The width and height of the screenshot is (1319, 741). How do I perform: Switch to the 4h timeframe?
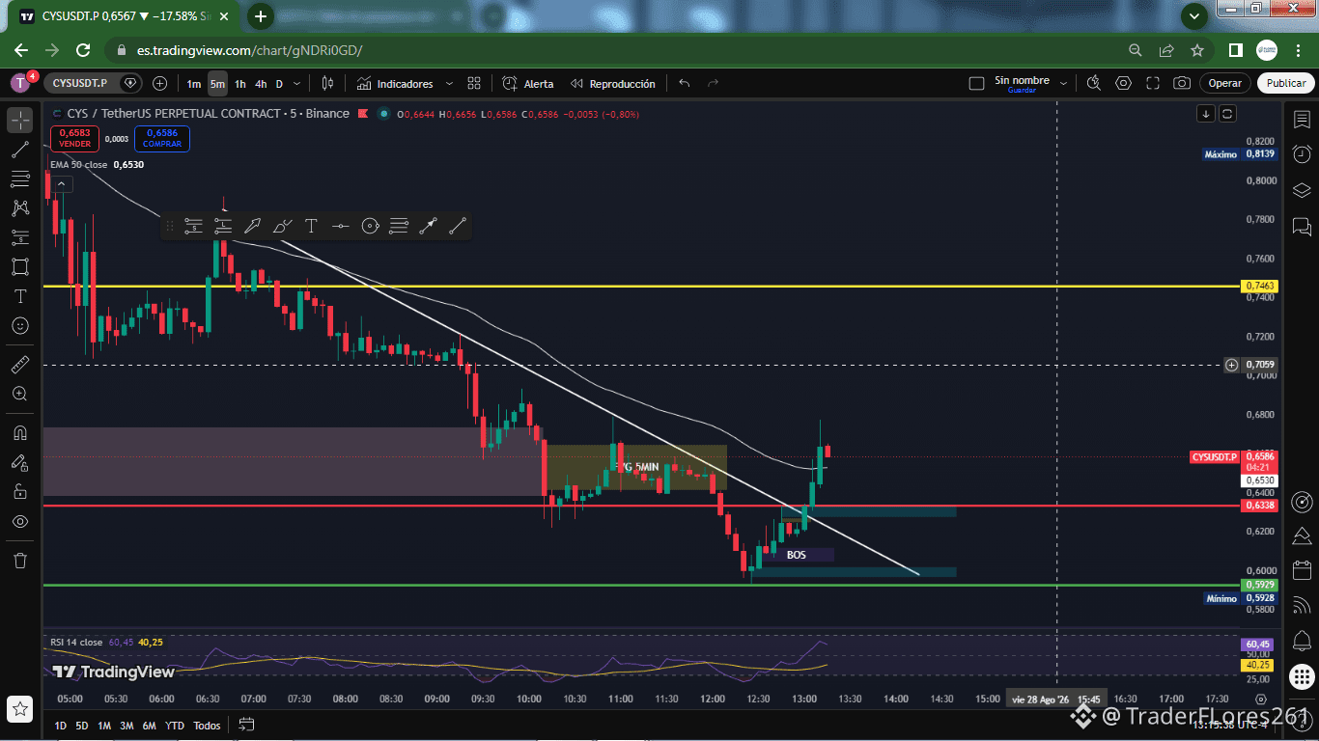click(261, 84)
